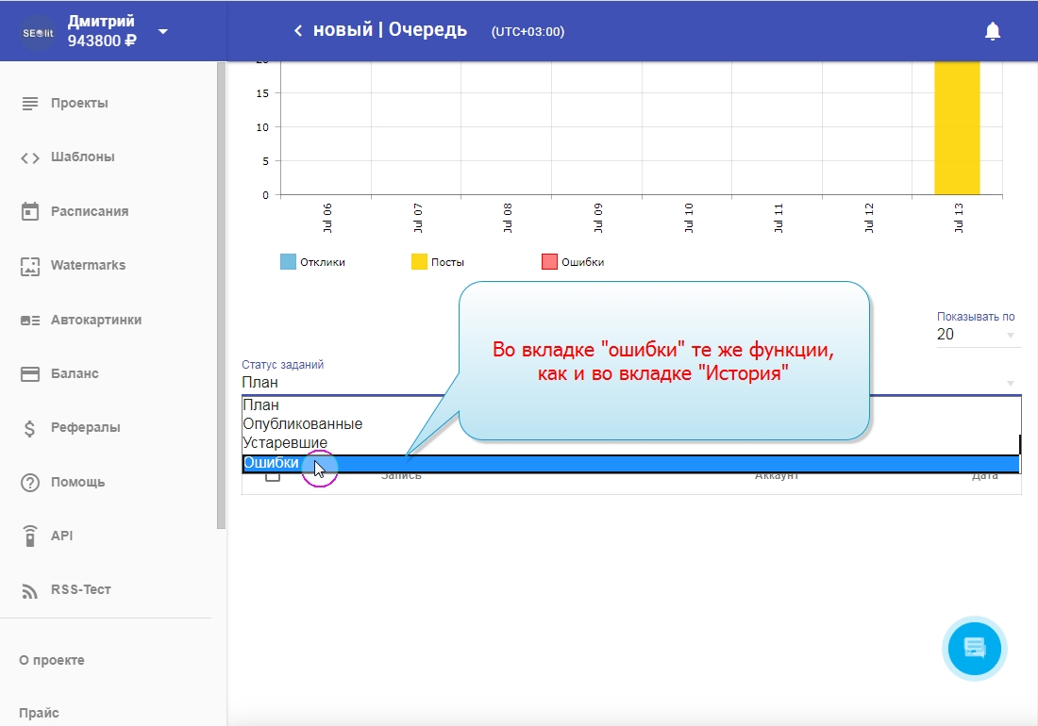Open the Статус заданий dropdown
The image size is (1038, 726).
pos(628,383)
